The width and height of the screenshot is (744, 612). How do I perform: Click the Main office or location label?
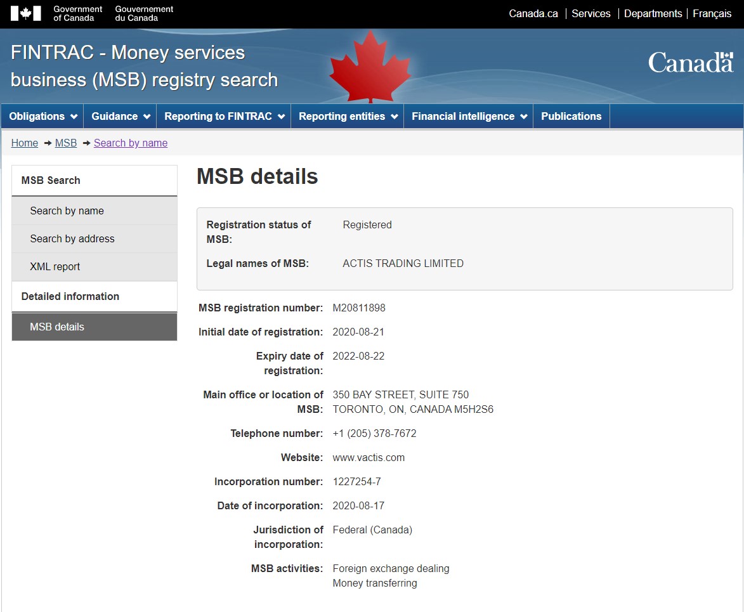click(263, 402)
